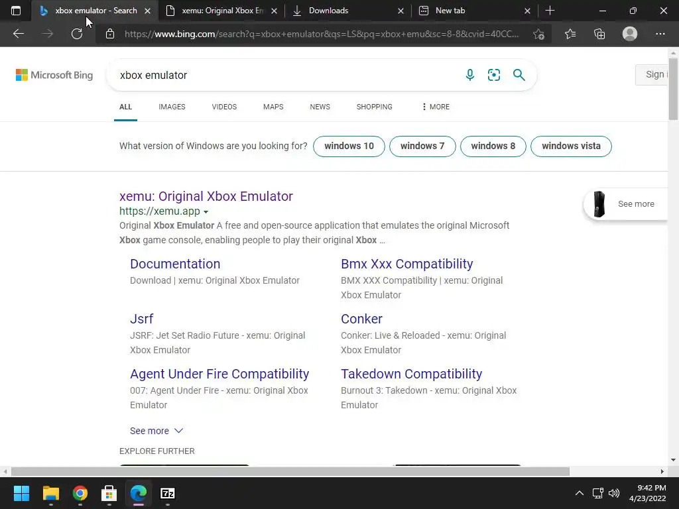This screenshot has width=679, height=509.
Task: Open the Jsrf sitelink
Action: click(142, 319)
